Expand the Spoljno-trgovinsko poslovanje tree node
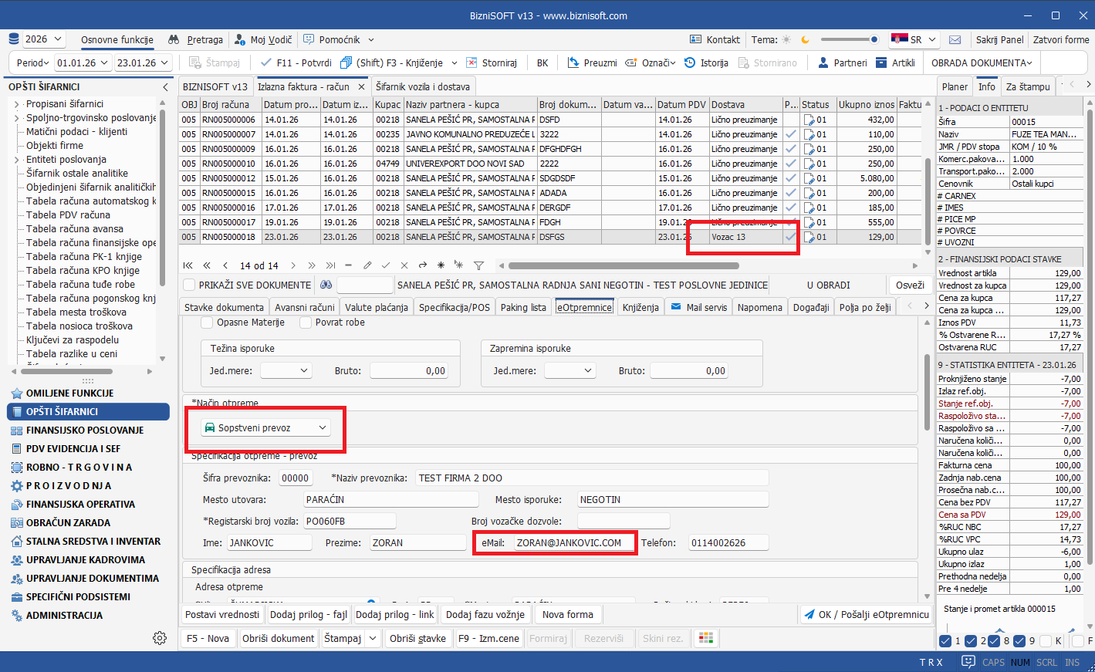This screenshot has height=672, width=1095. (x=17, y=118)
